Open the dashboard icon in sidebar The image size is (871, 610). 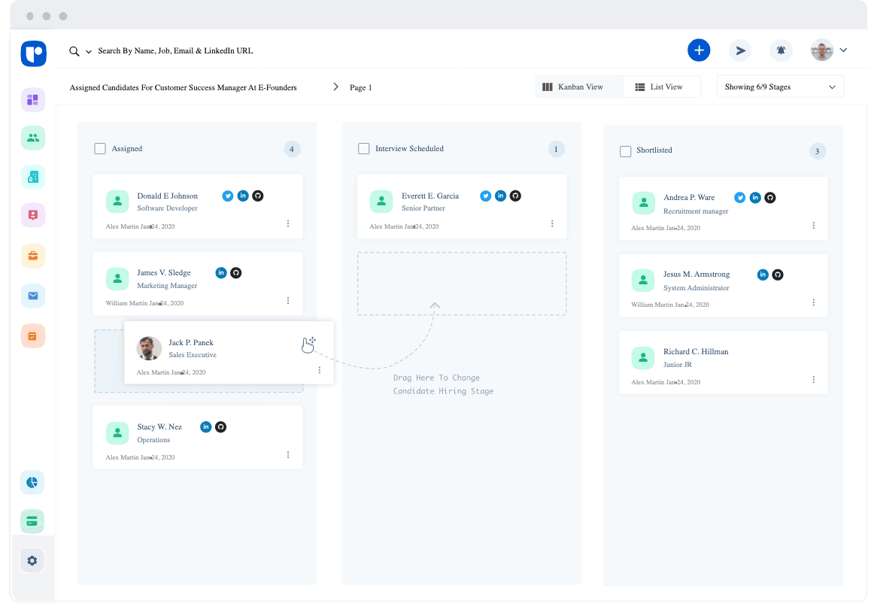33,99
